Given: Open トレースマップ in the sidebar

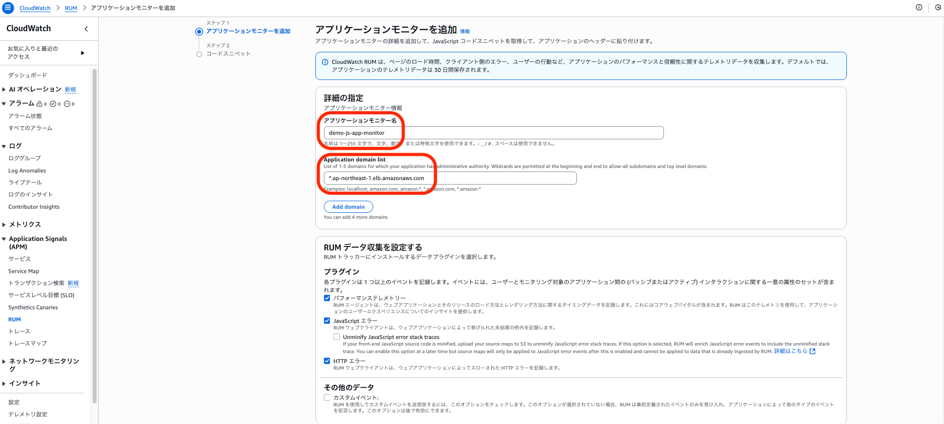Looking at the screenshot, I should click(28, 343).
